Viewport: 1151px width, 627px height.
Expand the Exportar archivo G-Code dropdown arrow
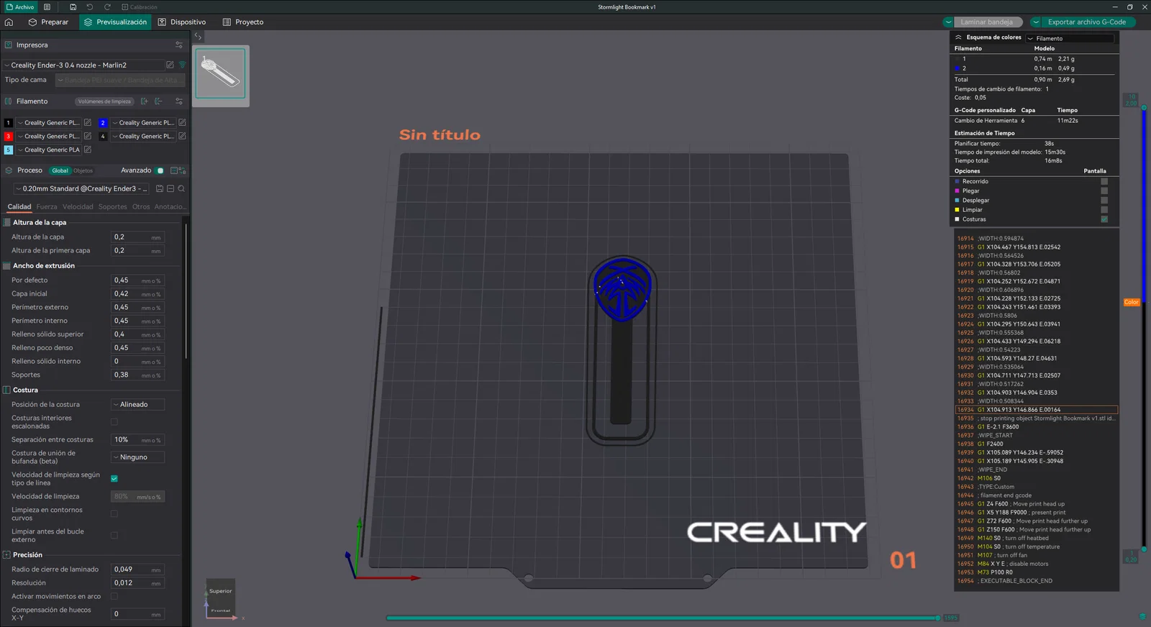tap(1036, 22)
